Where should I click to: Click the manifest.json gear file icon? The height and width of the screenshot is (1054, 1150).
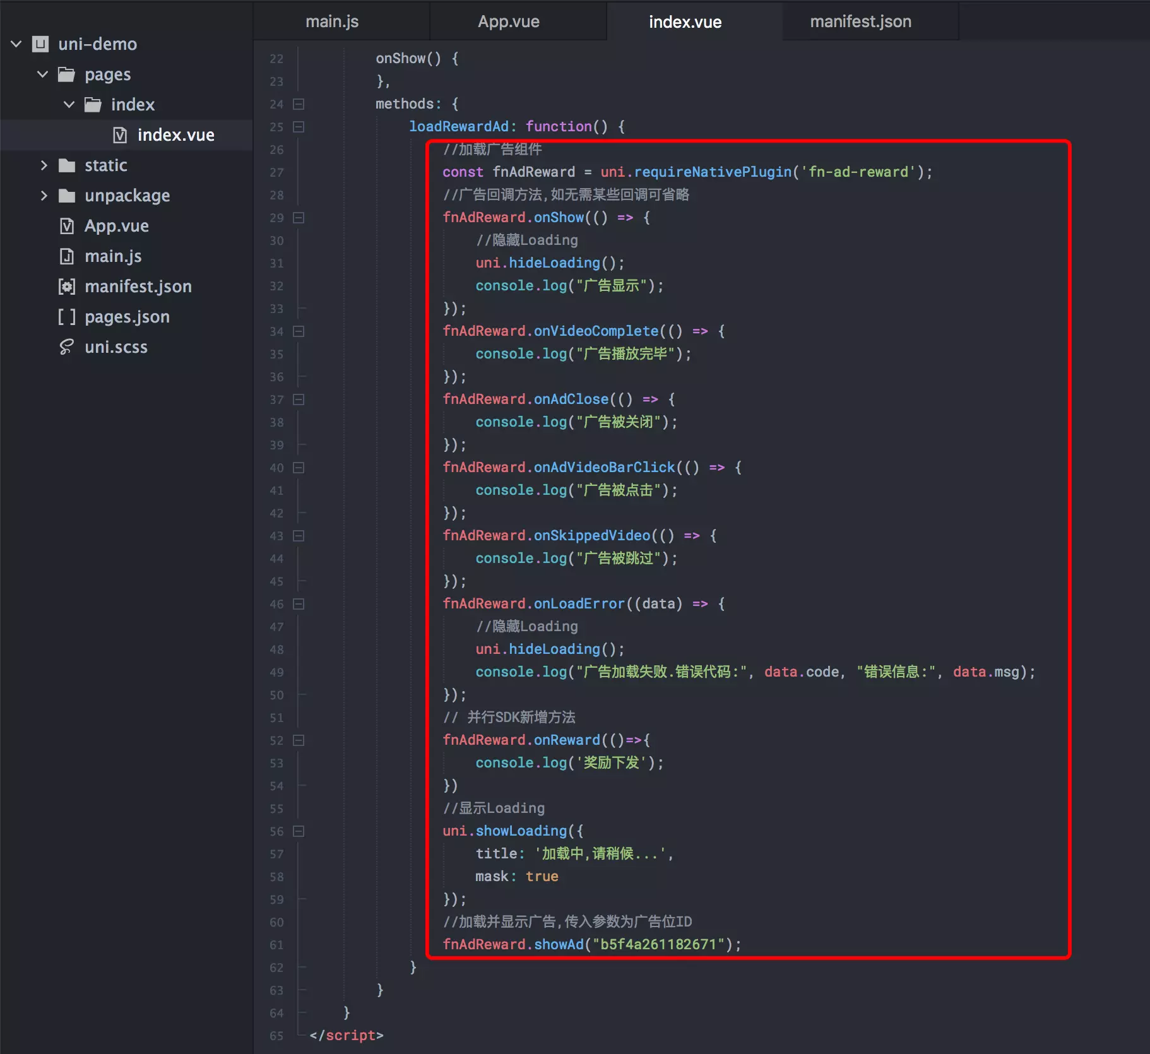tap(66, 287)
